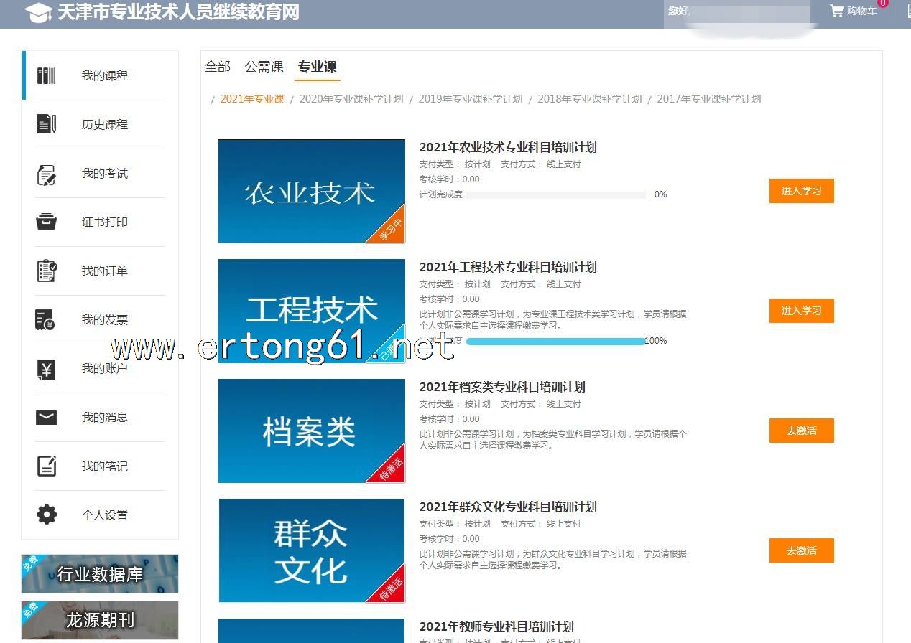Open the 行业数据库 banner
This screenshot has width=911, height=643.
[x=100, y=574]
